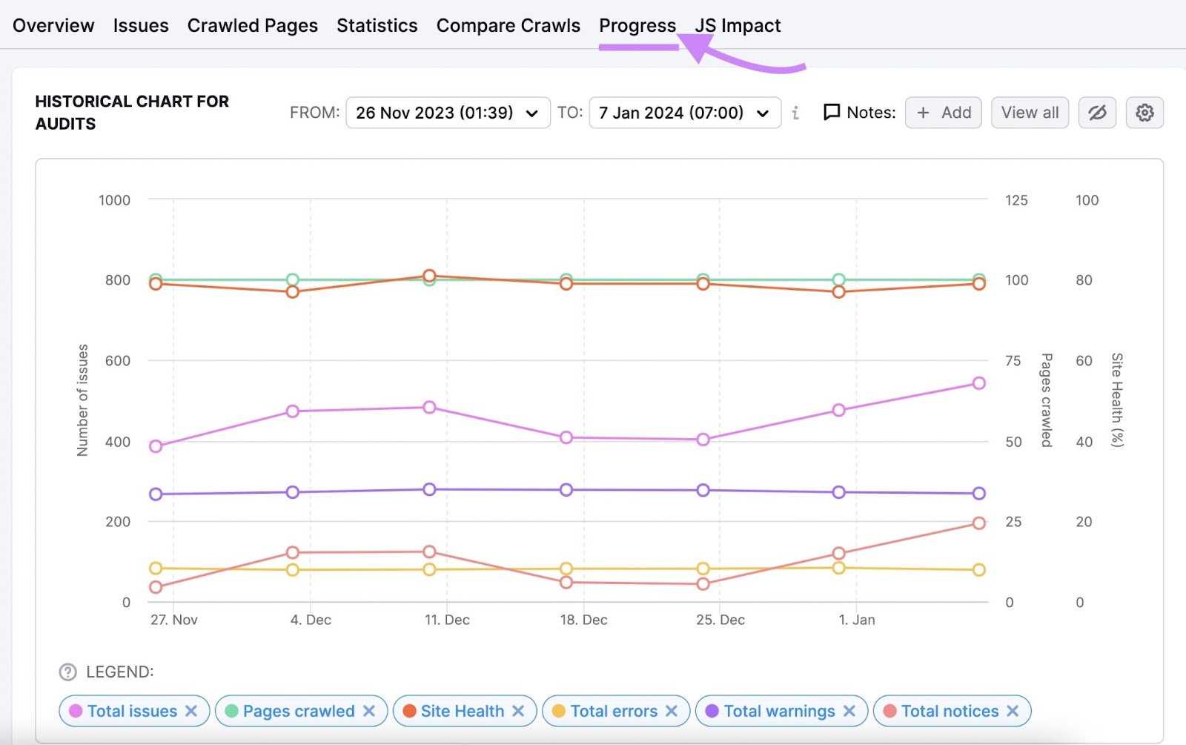The height and width of the screenshot is (745, 1186).
Task: Click the info icon beside the date range
Action: (795, 113)
